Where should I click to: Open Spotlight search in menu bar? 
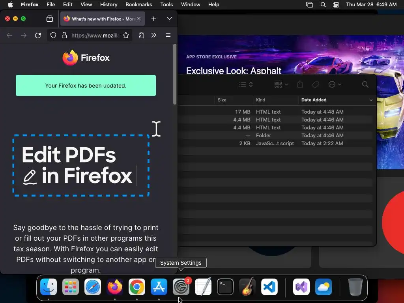click(x=323, y=5)
